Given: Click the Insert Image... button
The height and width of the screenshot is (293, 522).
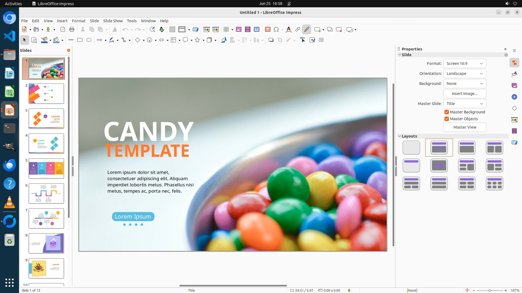Looking at the screenshot, I should click(465, 94).
